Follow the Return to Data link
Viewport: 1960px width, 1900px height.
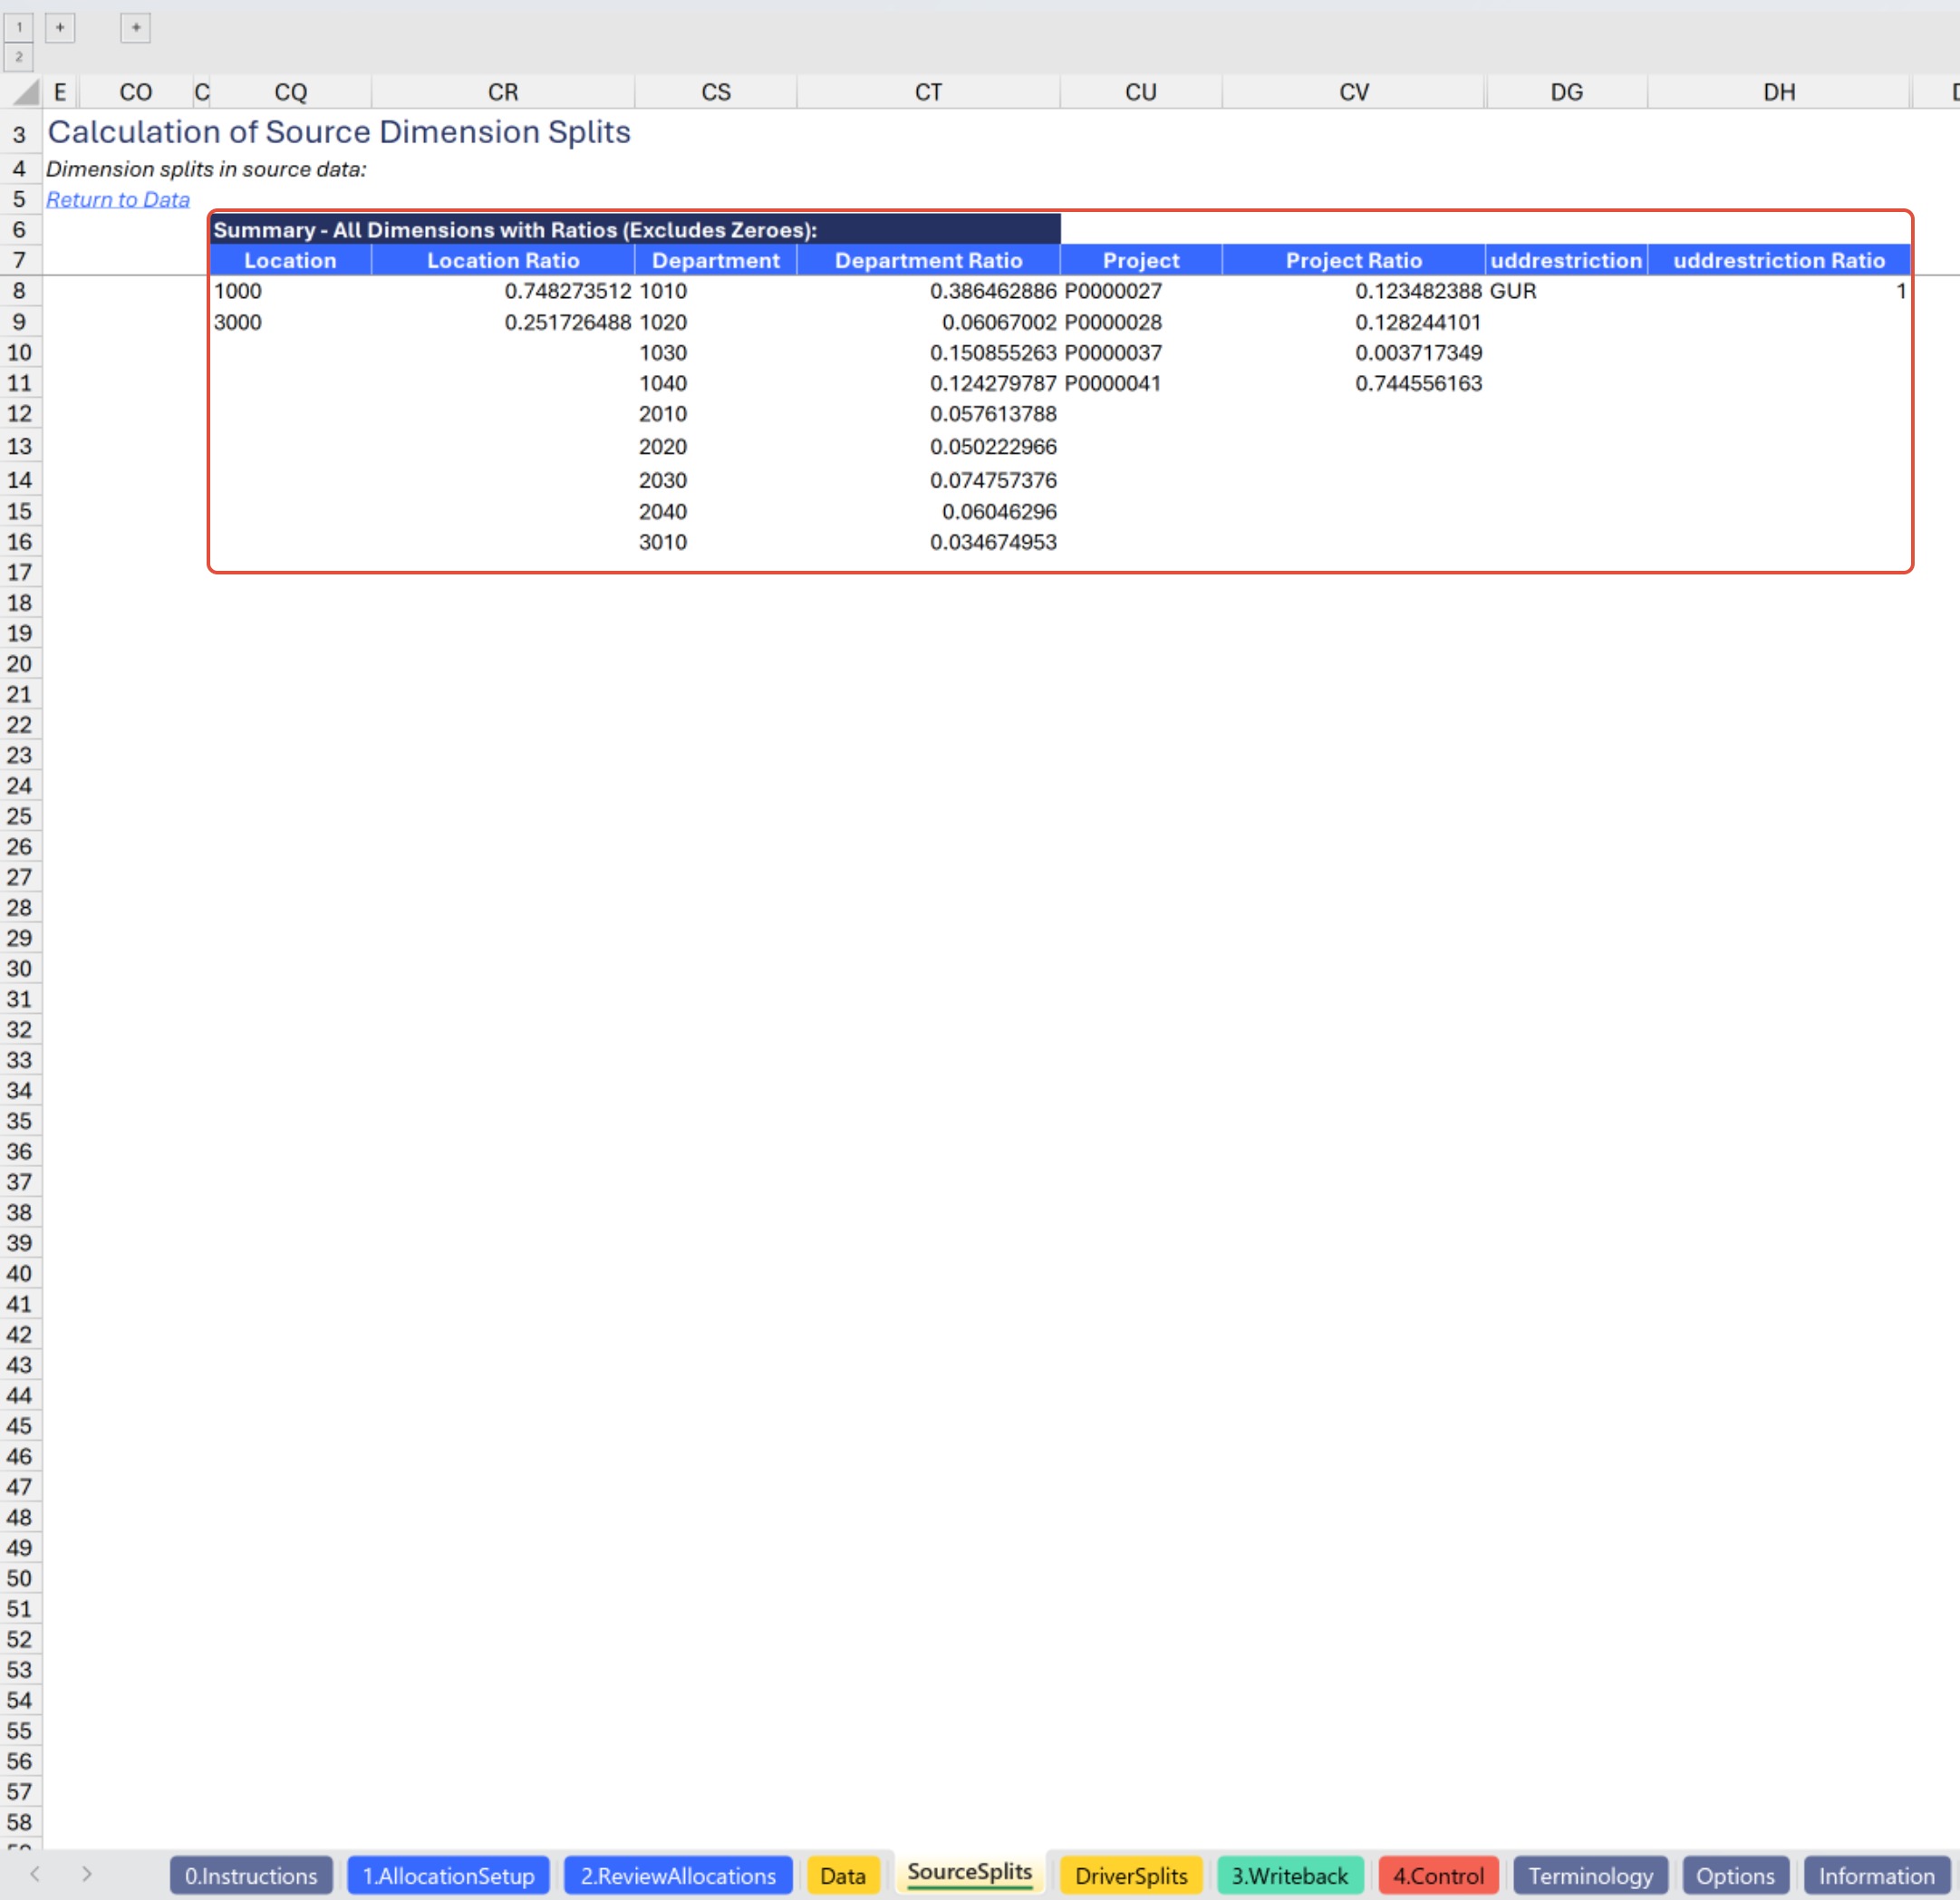(117, 199)
